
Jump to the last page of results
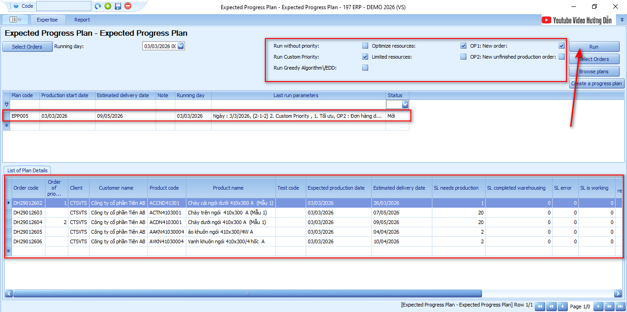(x=621, y=307)
